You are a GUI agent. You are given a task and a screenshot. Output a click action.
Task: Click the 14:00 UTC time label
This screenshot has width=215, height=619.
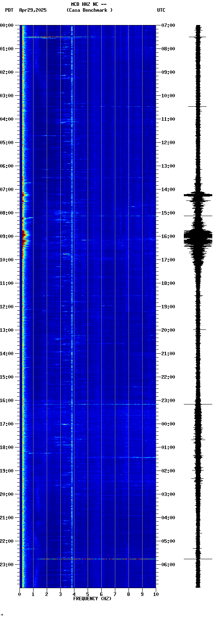[168, 190]
